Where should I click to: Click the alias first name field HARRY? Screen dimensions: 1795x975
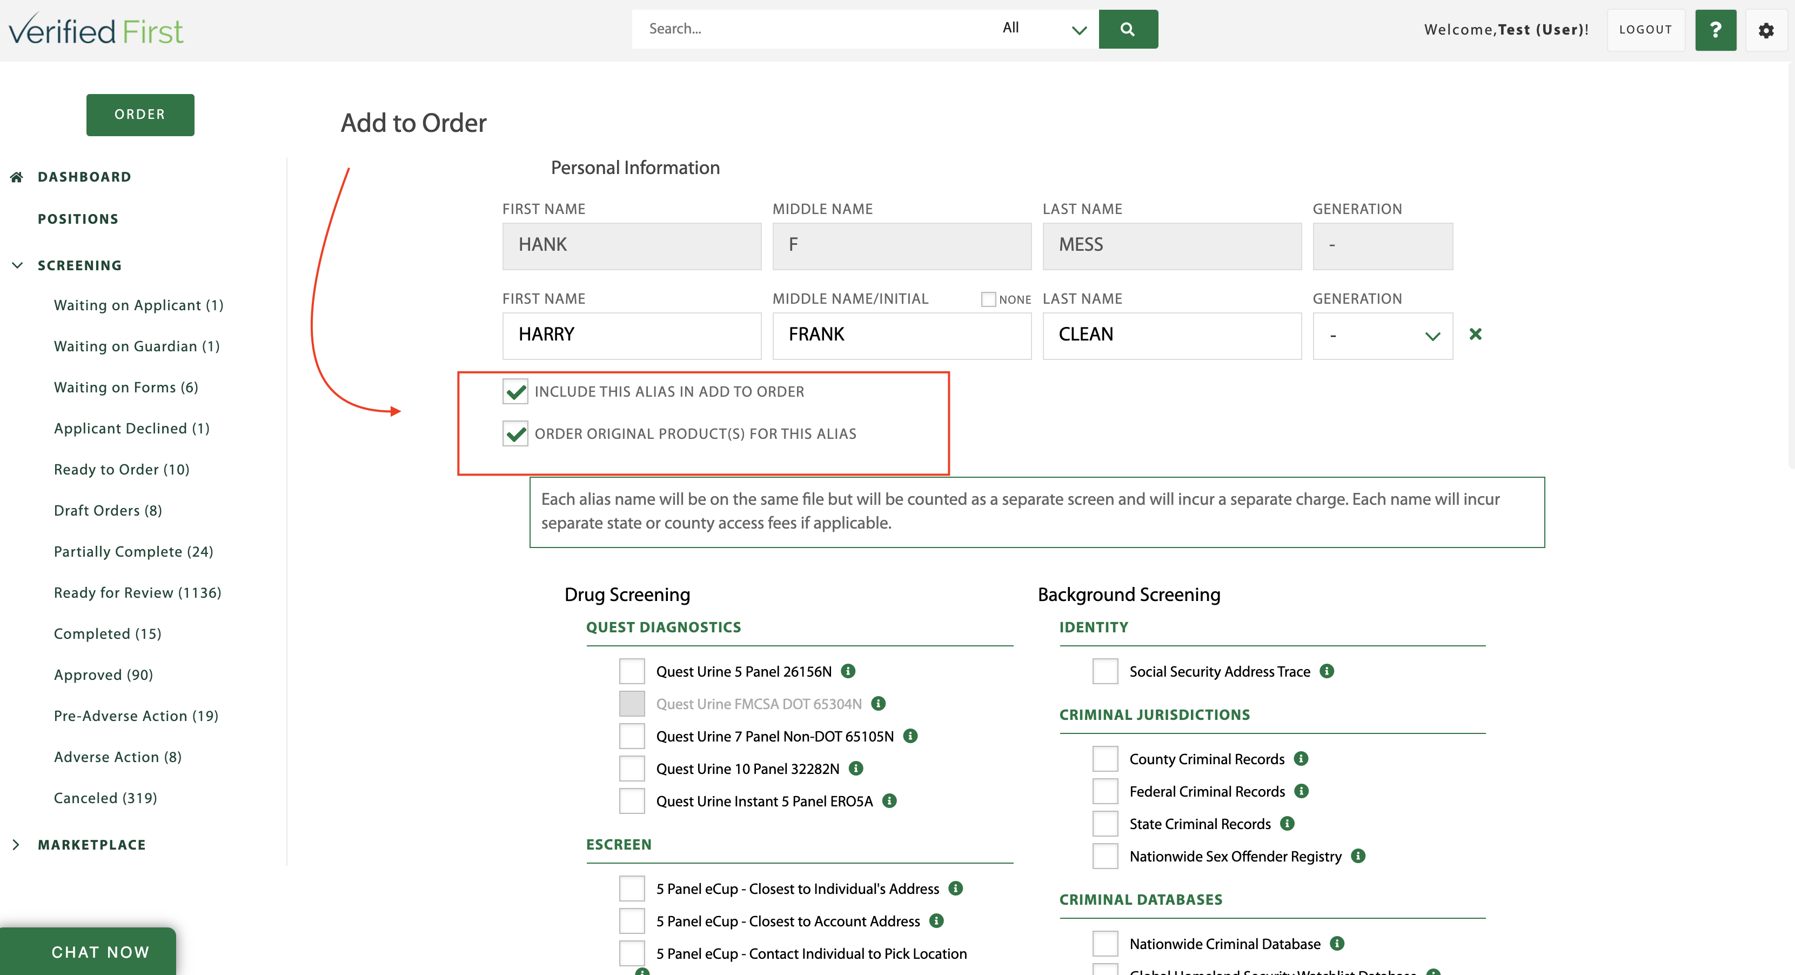tap(631, 336)
